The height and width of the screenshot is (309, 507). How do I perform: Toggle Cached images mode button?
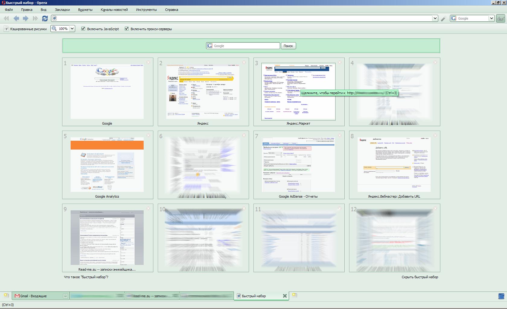pos(26,29)
